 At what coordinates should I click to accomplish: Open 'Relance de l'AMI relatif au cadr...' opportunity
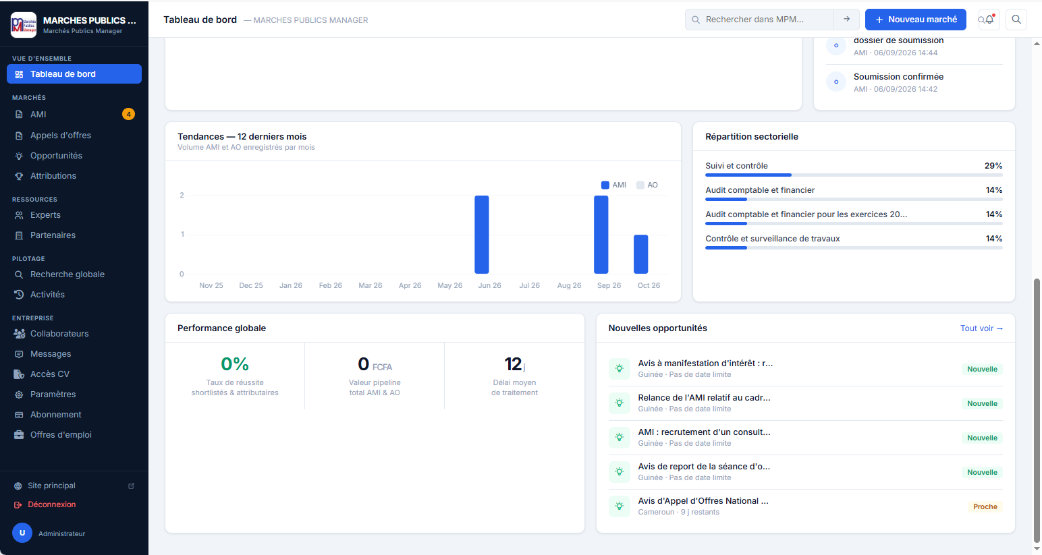[806, 403]
